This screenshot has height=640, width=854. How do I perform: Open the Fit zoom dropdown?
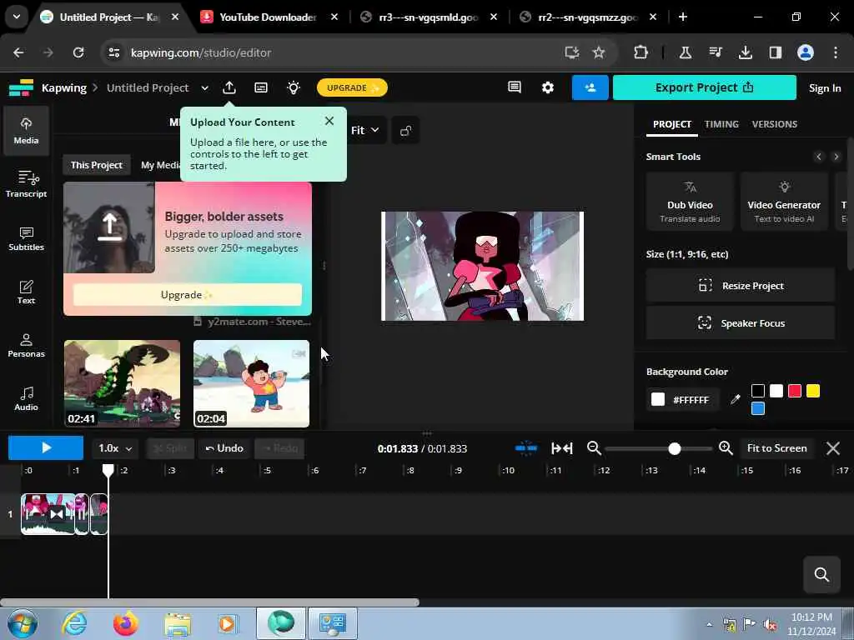(364, 130)
